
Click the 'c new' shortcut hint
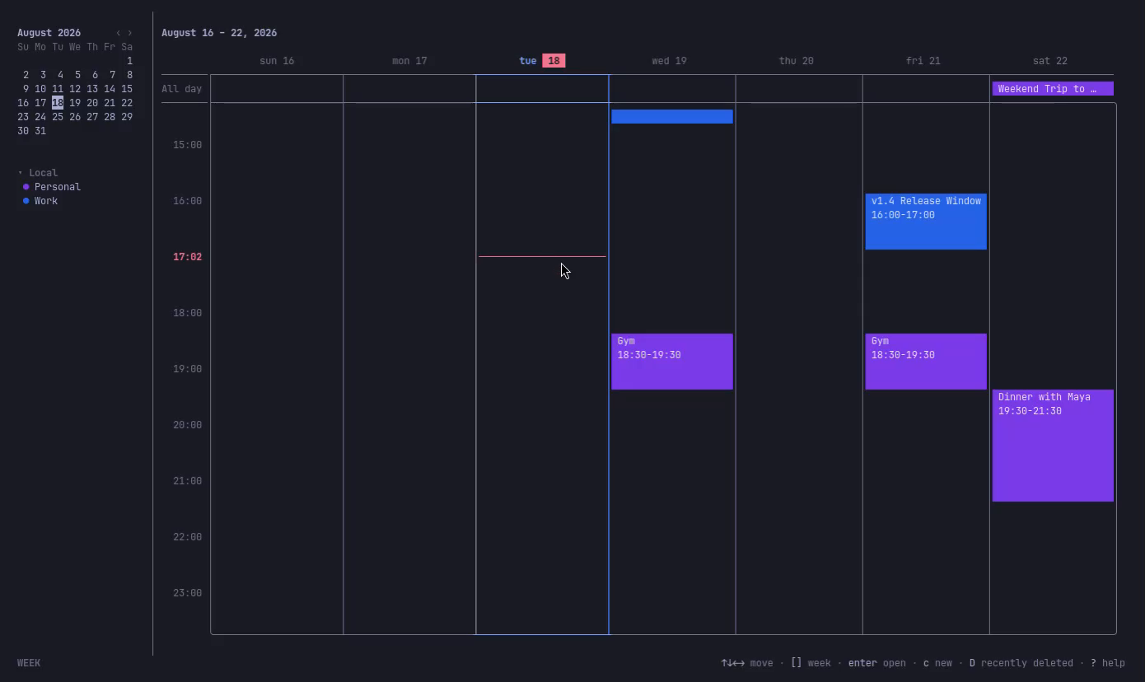coord(937,663)
